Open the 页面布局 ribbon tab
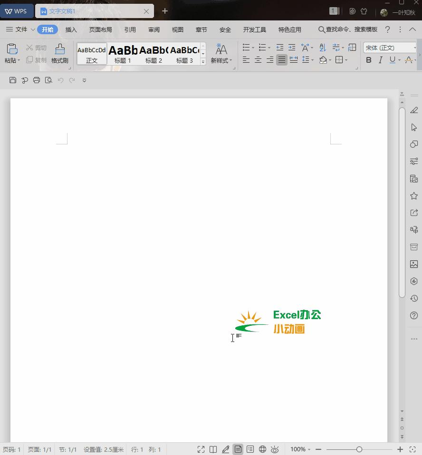The width and height of the screenshot is (422, 455). [x=100, y=29]
